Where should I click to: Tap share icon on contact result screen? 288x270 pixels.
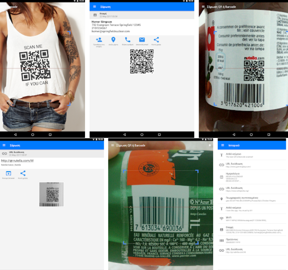click(x=156, y=40)
